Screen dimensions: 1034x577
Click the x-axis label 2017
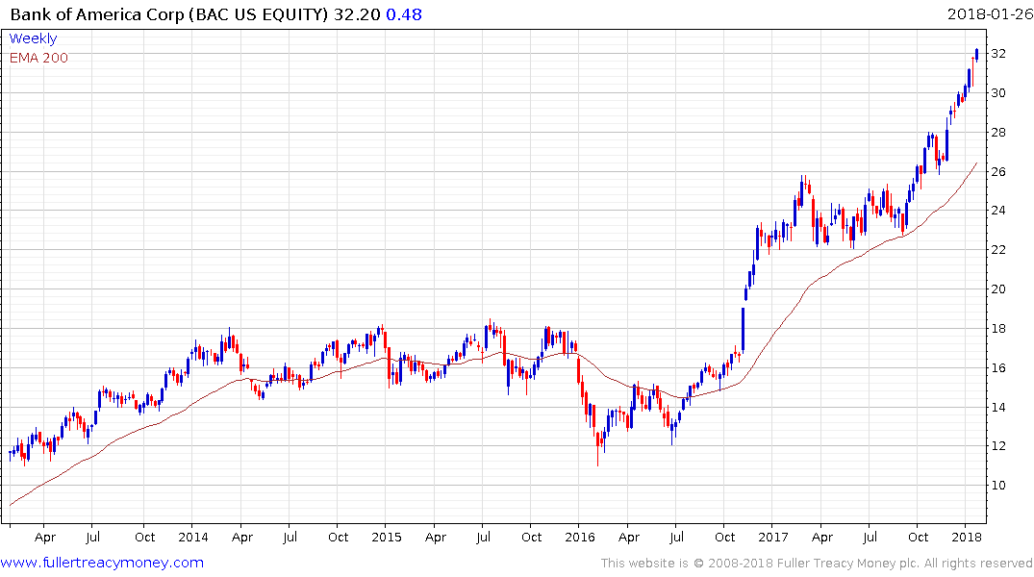point(773,537)
